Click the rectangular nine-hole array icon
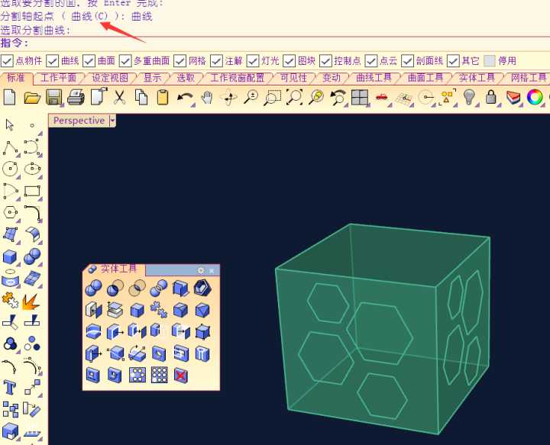Viewport: 550px width, 445px height. click(159, 376)
